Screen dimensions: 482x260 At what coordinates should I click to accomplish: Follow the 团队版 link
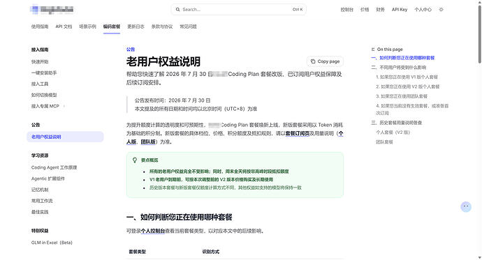(148, 142)
